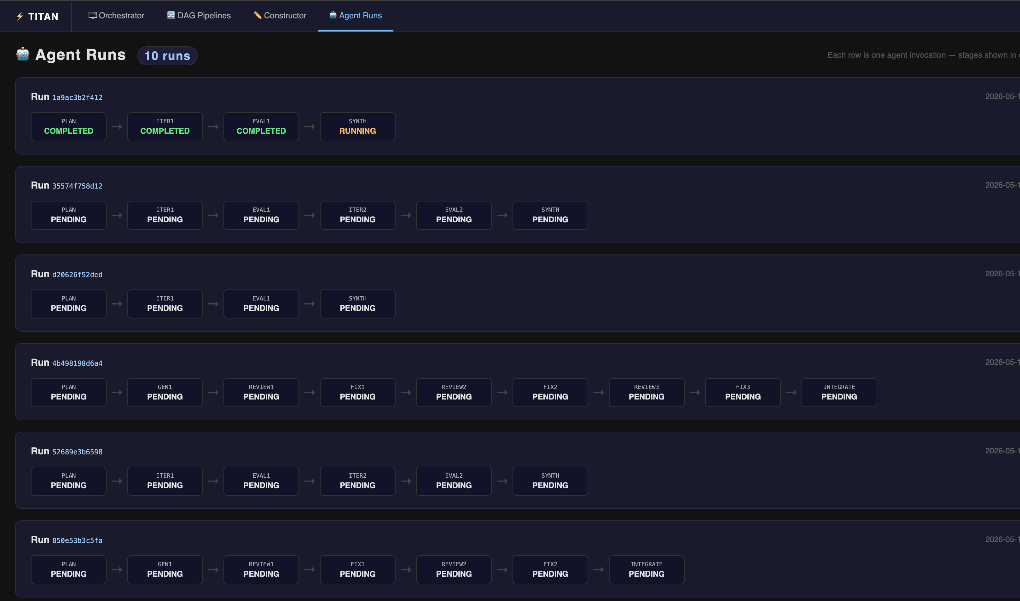The height and width of the screenshot is (601, 1020).
Task: Open run ID d20626f52ded
Action: point(77,275)
